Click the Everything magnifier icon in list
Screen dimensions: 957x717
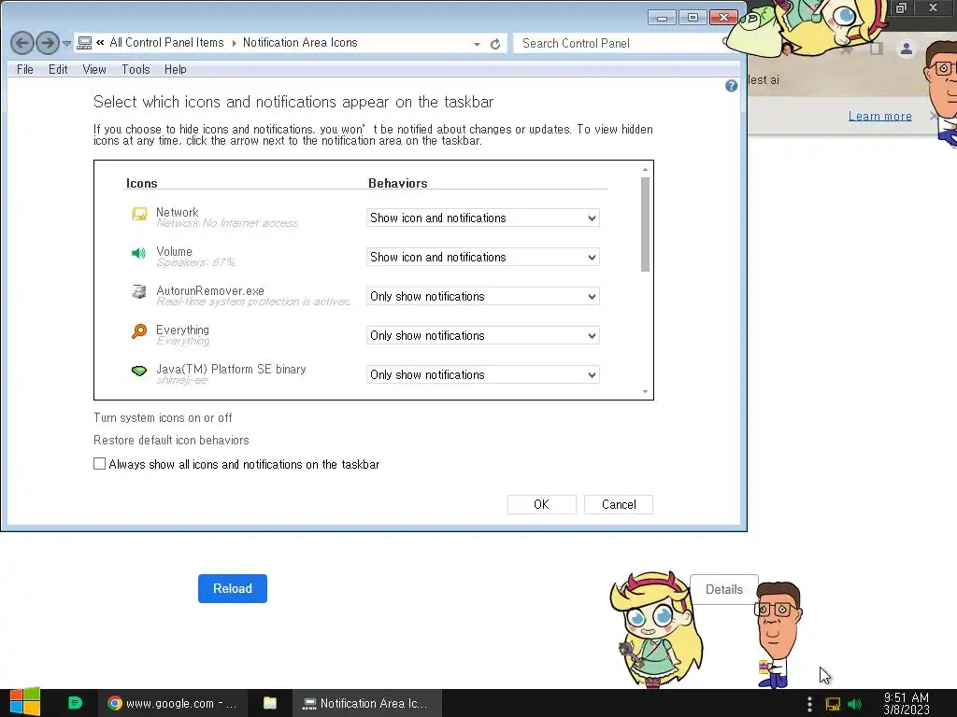pyautogui.click(x=139, y=331)
